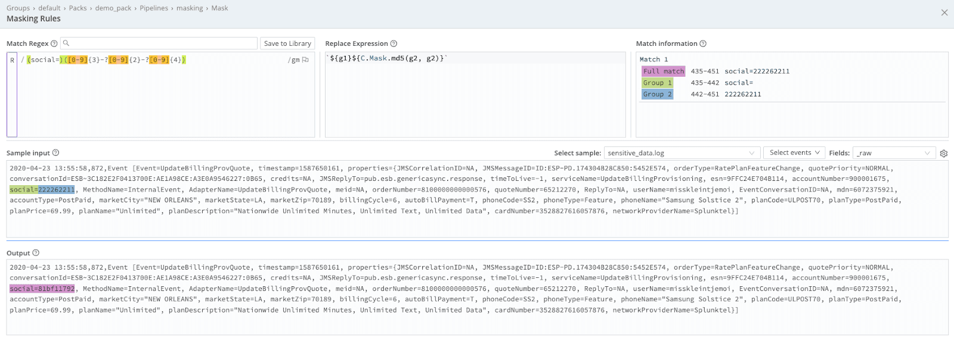This screenshot has width=954, height=341.
Task: Open the Fields dropdown showing _raw
Action: [893, 153]
